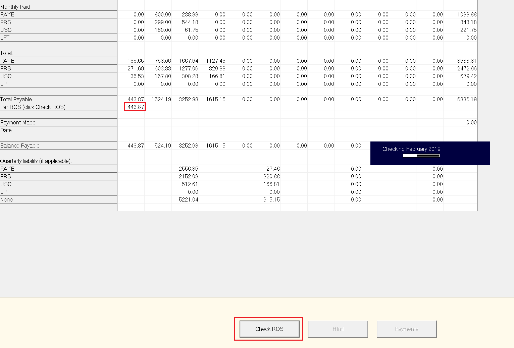Click the Check ROS button
Viewport: 514px width, 348px height.
pyautogui.click(x=269, y=329)
